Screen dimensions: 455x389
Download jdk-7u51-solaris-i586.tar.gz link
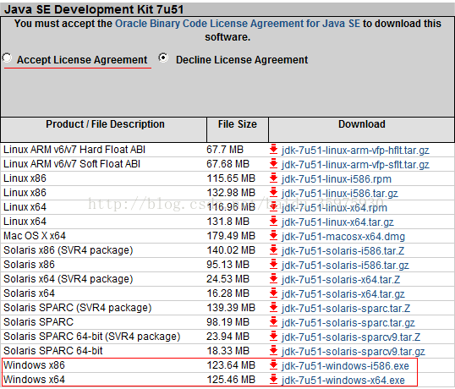[x=345, y=266]
